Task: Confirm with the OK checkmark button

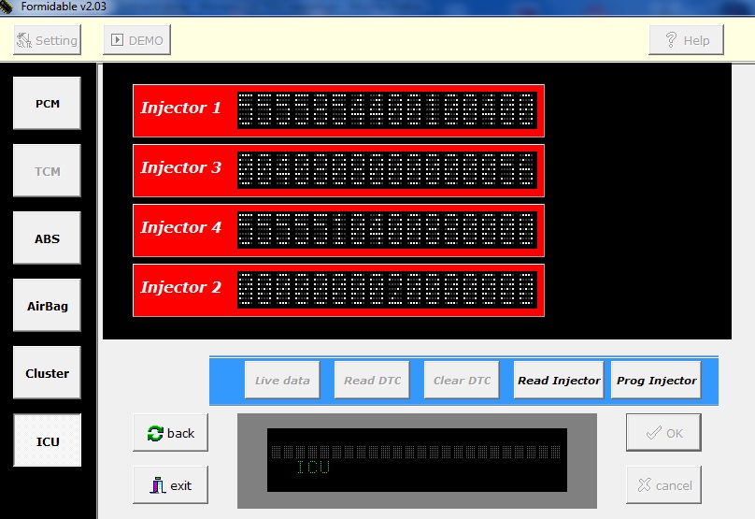Action: (662, 433)
